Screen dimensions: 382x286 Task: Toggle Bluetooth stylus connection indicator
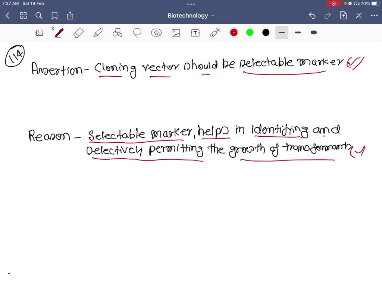(x=53, y=28)
